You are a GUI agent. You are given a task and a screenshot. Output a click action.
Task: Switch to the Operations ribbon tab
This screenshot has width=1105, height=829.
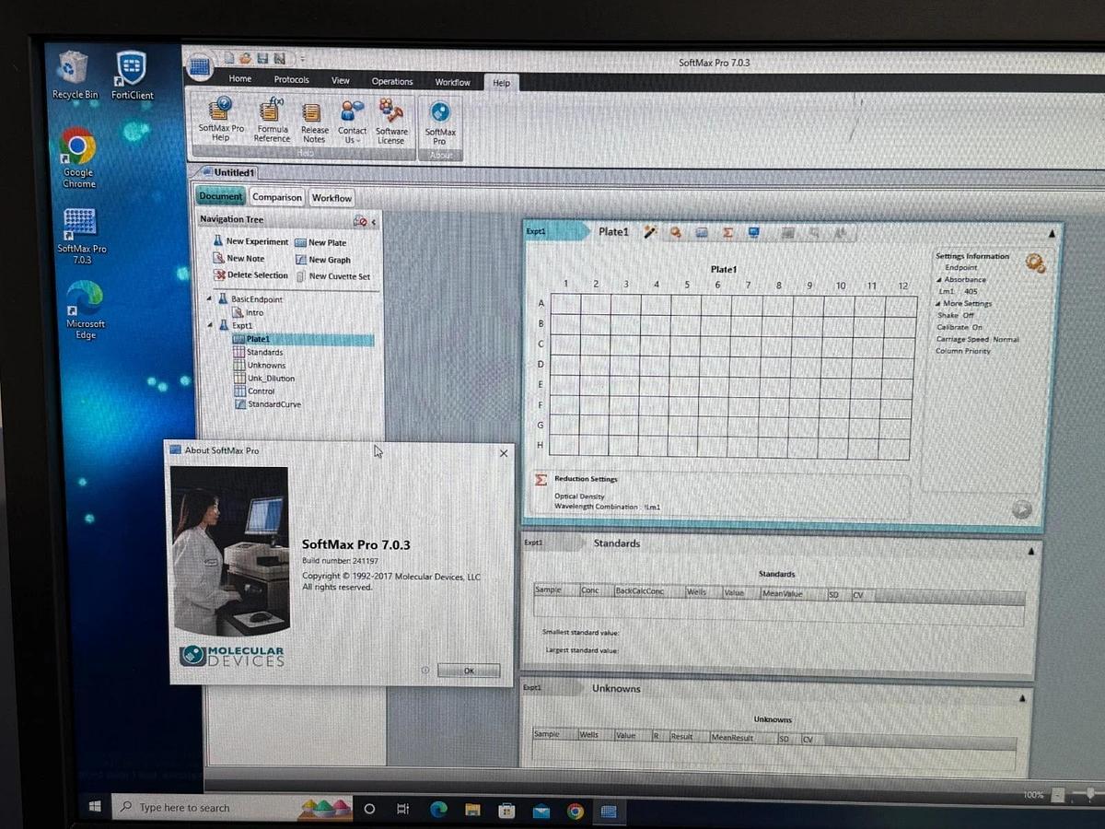(392, 82)
